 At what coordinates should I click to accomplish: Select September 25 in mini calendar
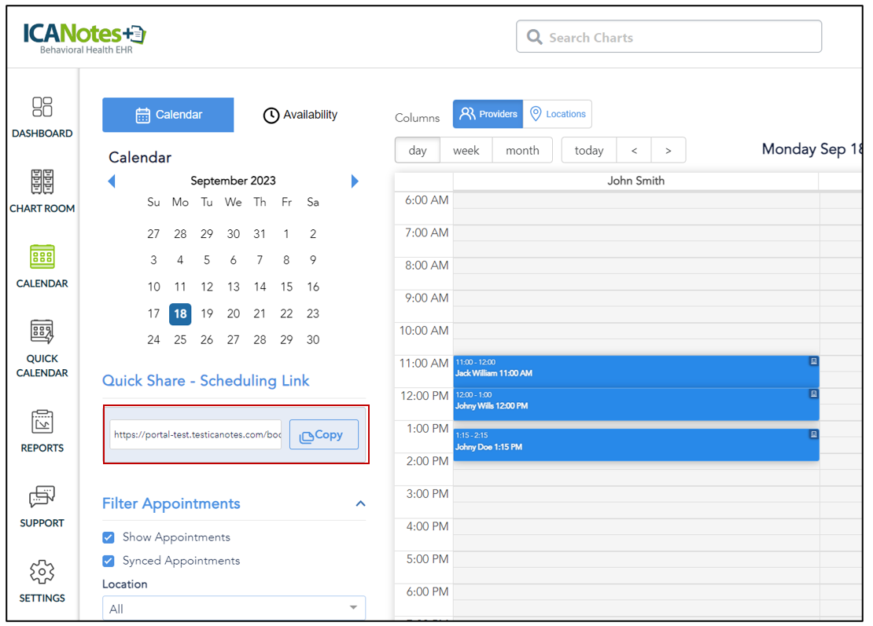coord(180,340)
